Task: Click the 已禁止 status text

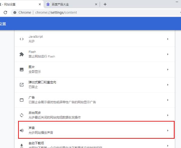Action: click(33, 87)
